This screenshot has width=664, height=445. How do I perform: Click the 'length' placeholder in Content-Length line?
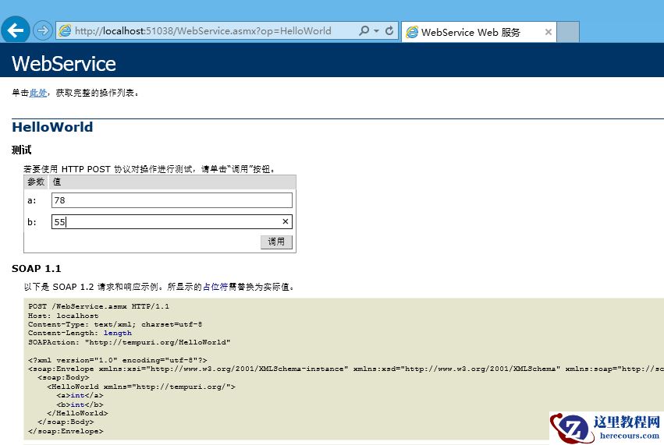tap(118, 333)
